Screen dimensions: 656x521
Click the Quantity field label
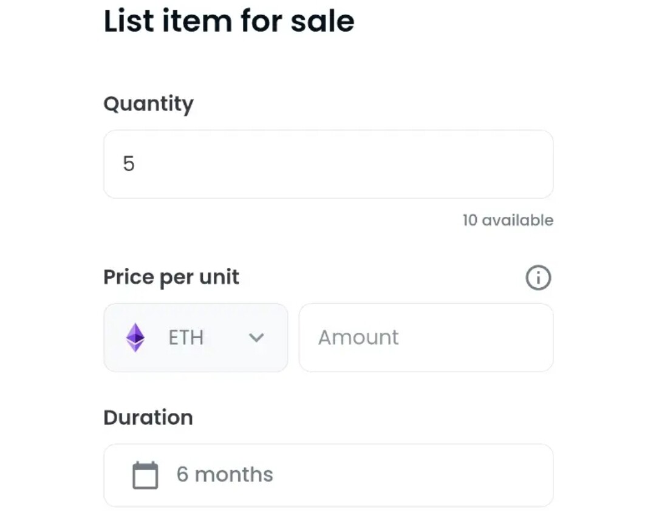(149, 104)
